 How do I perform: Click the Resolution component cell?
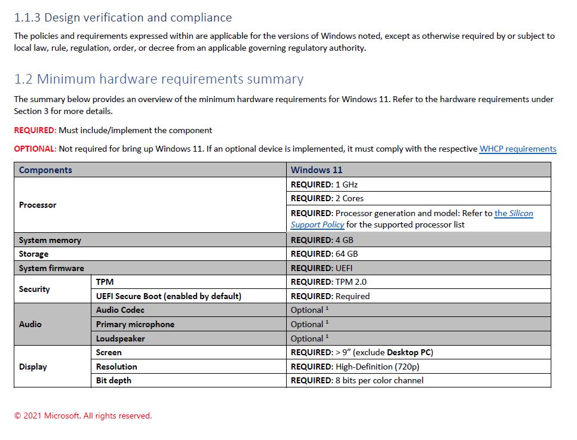click(189, 367)
